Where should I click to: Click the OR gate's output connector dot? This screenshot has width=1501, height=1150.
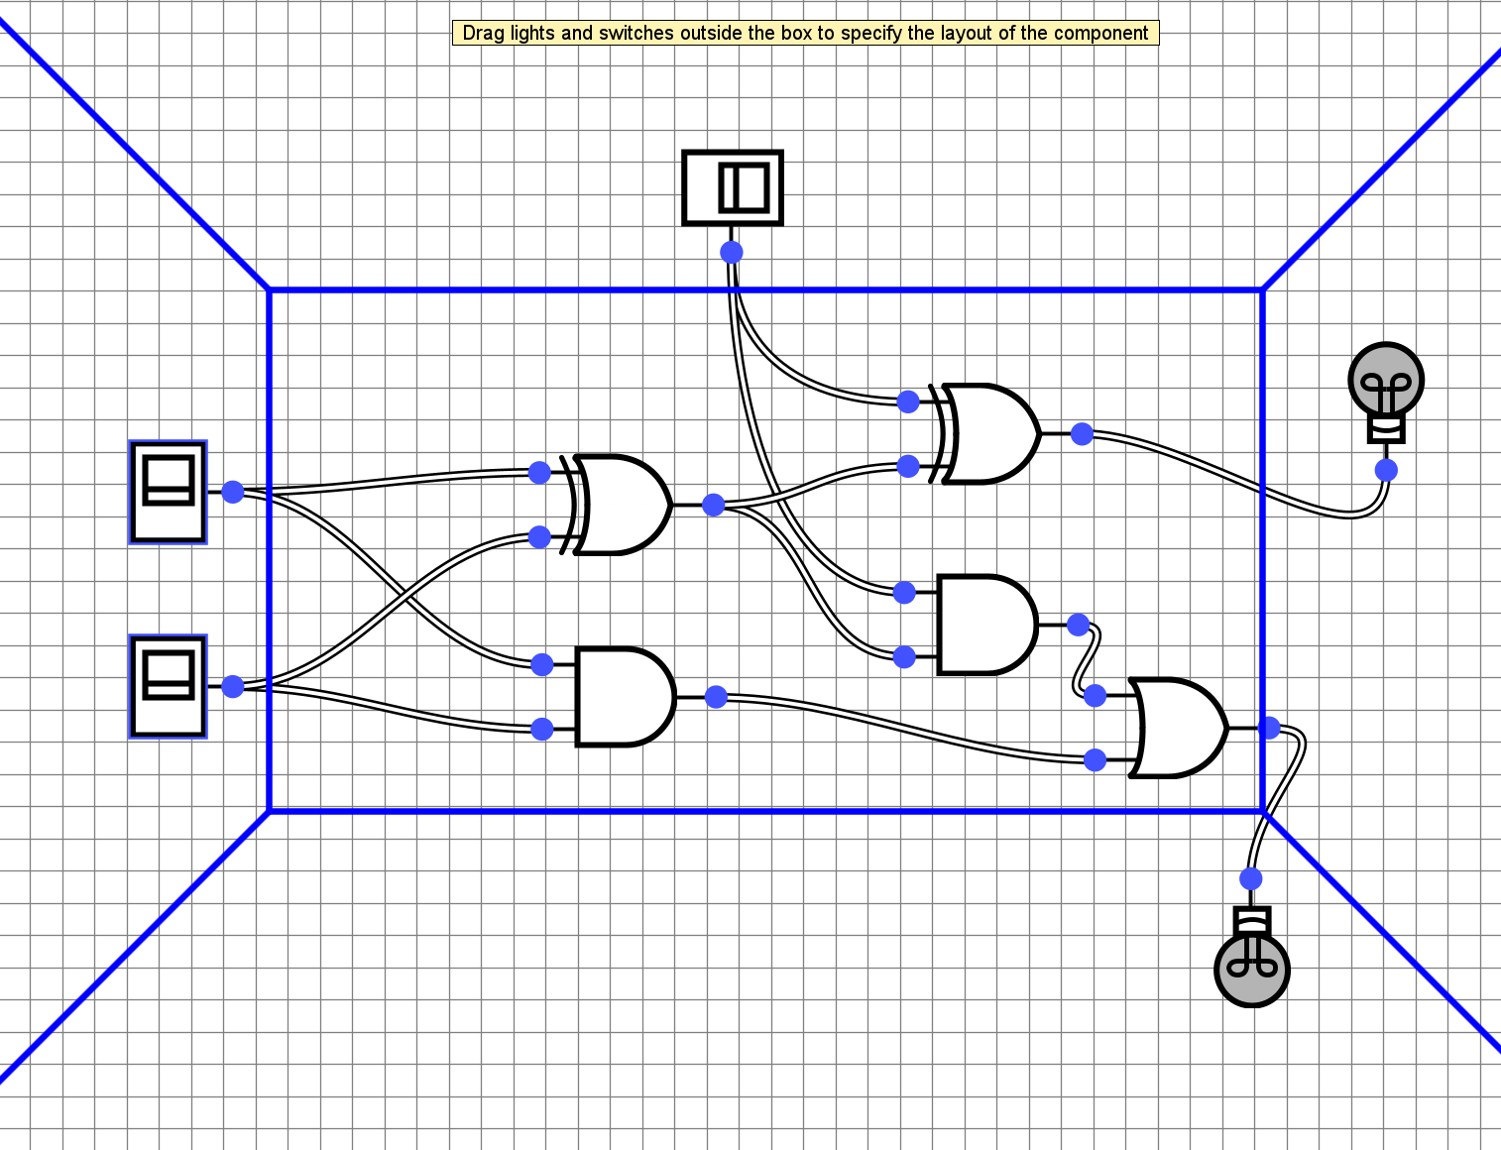coord(1270,729)
